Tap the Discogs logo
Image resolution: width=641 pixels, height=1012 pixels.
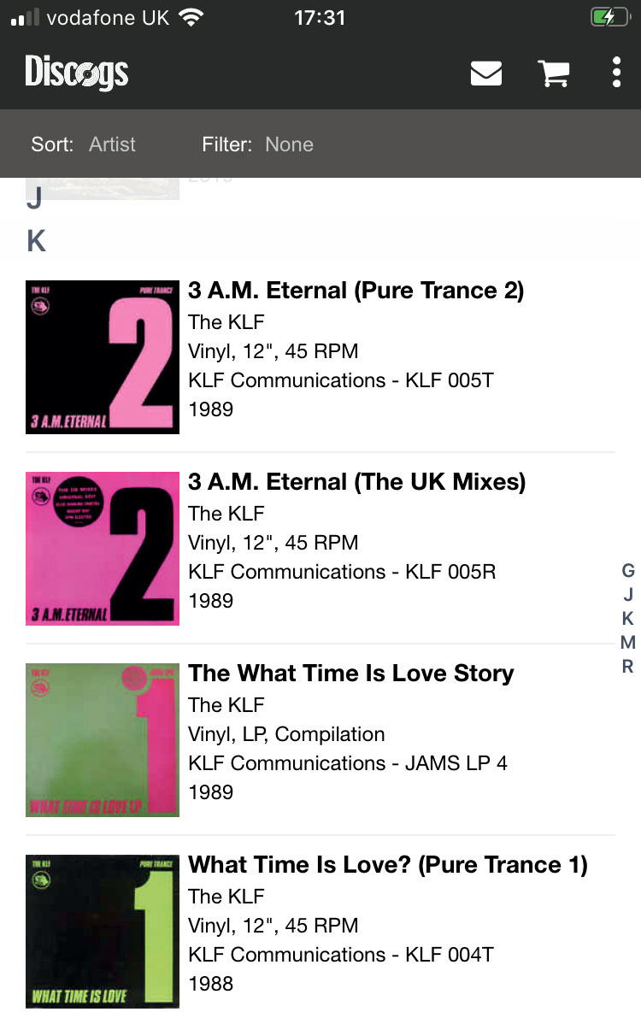(x=76, y=72)
